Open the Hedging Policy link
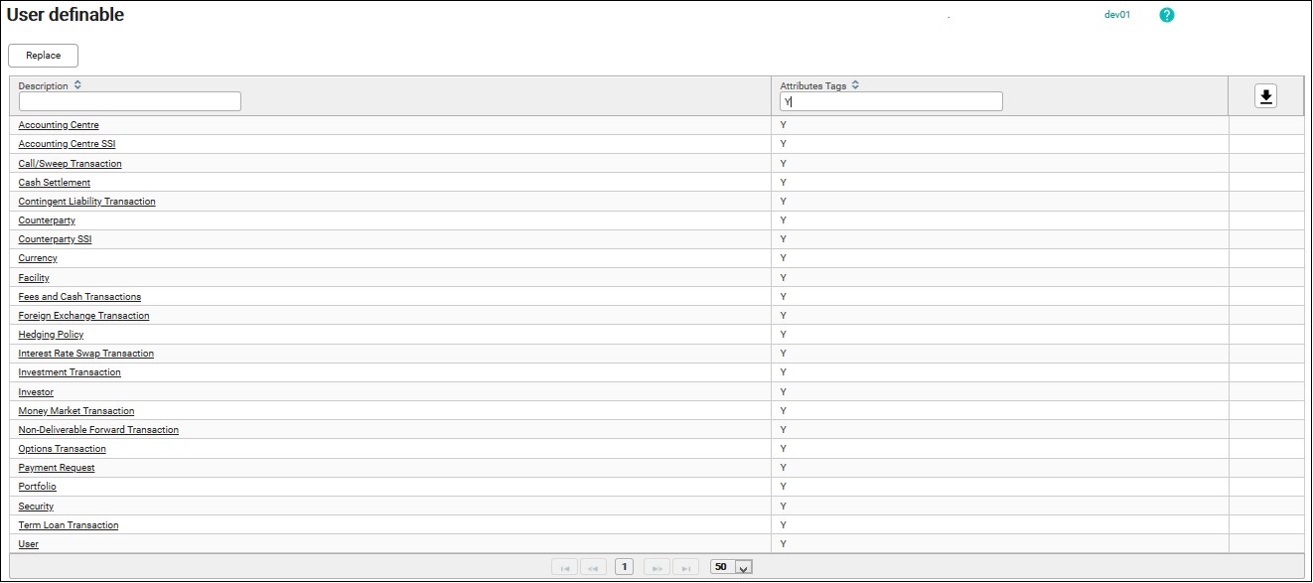 [51, 335]
